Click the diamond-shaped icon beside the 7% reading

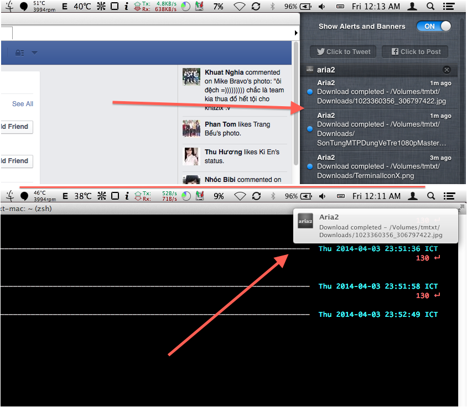[239, 6]
